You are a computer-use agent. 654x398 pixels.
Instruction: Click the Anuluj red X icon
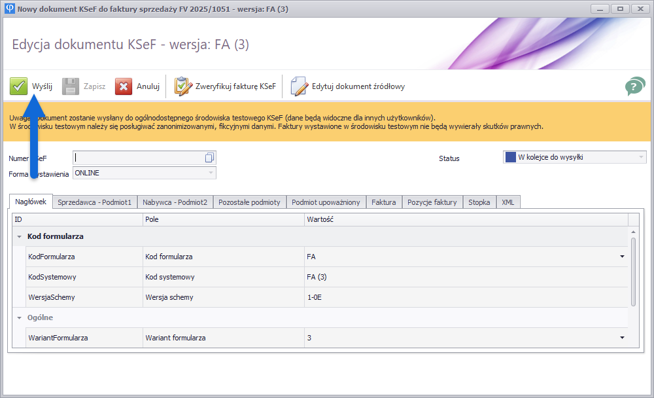click(x=124, y=86)
